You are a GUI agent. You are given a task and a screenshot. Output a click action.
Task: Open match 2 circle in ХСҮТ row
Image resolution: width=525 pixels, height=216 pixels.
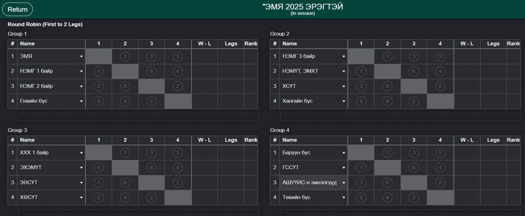point(440,86)
